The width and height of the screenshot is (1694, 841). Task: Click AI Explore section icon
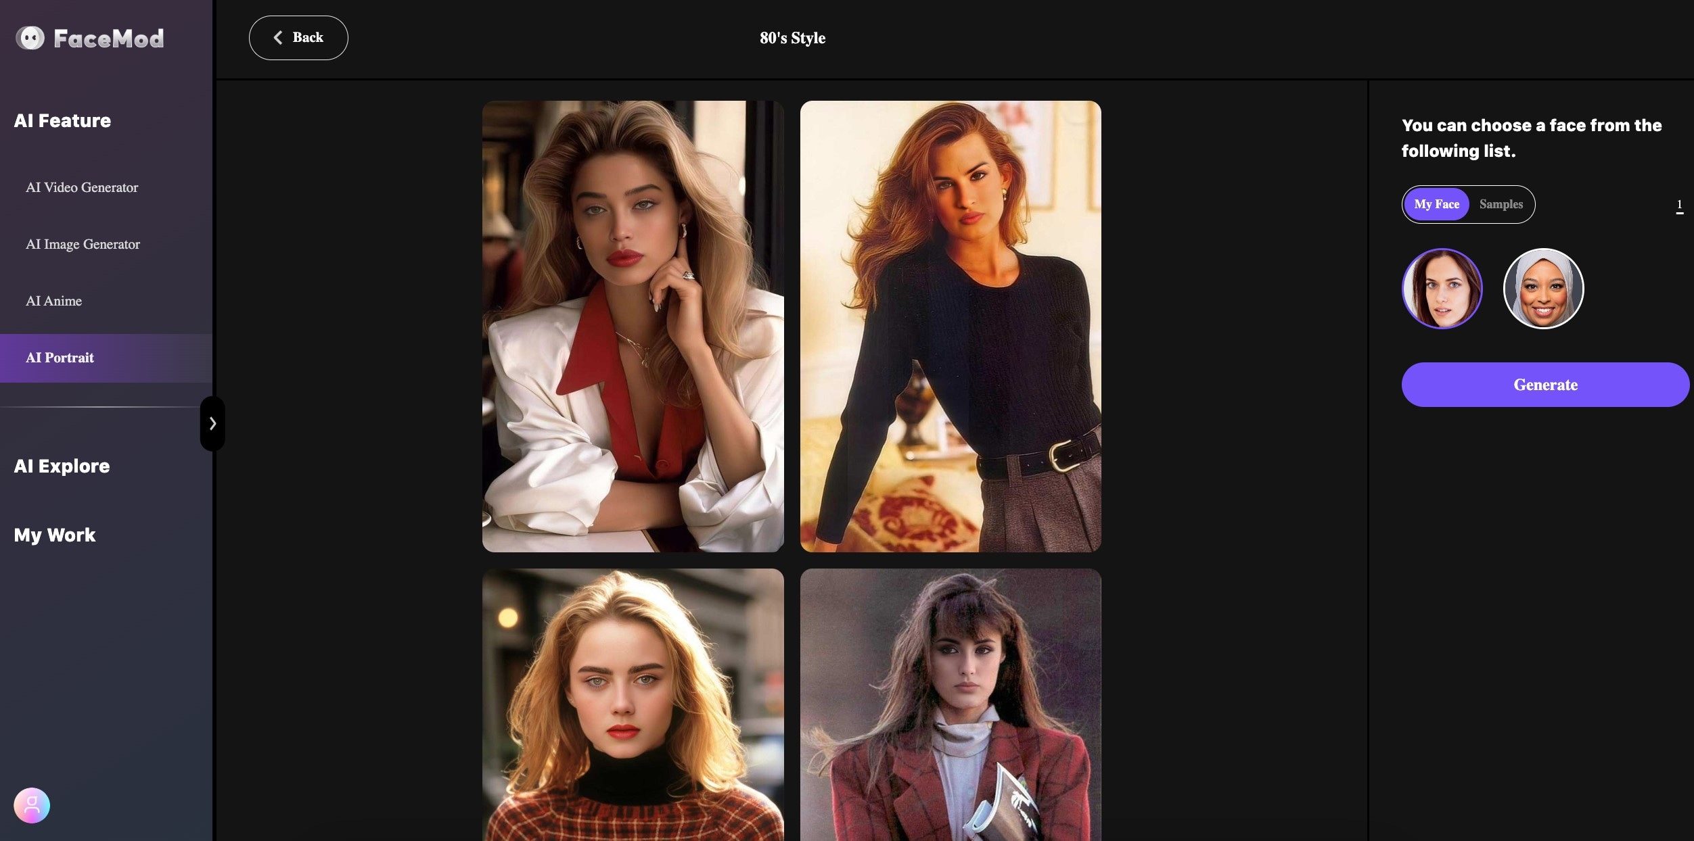click(62, 465)
